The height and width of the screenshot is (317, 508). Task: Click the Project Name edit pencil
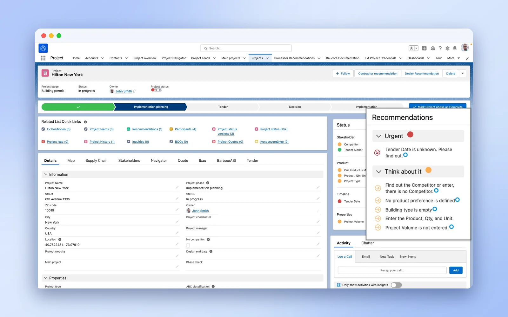tap(177, 188)
